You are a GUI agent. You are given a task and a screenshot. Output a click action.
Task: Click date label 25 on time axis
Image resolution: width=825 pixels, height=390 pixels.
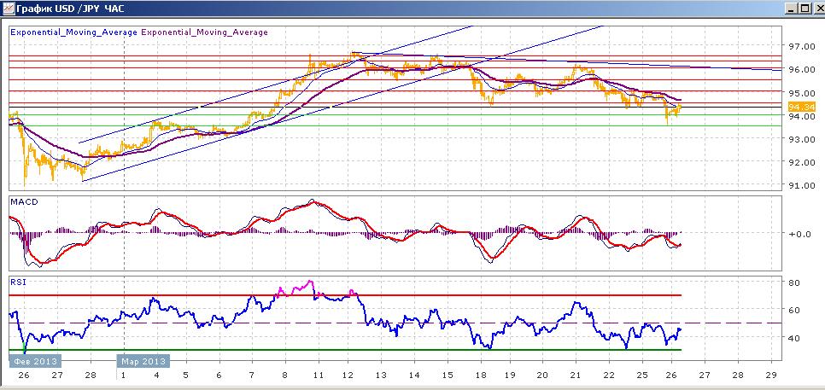click(641, 375)
